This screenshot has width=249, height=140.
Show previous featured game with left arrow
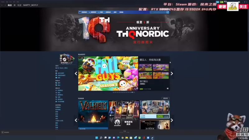76,73
